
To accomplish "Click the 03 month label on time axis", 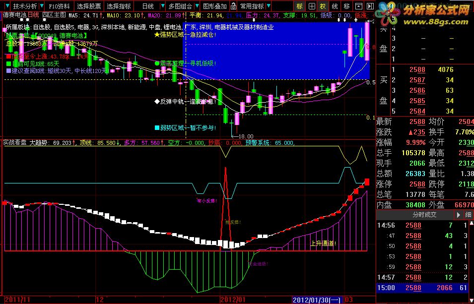I will click(349, 300).
